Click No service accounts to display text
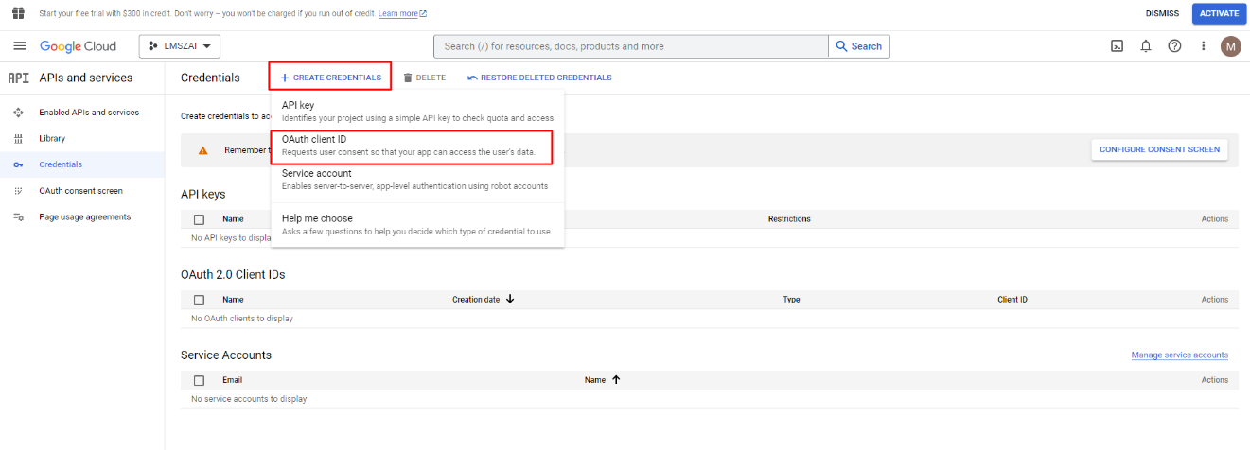Image resolution: width=1250 pixels, height=450 pixels. coord(249,399)
